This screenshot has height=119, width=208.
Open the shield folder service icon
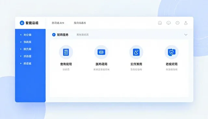[172, 52]
